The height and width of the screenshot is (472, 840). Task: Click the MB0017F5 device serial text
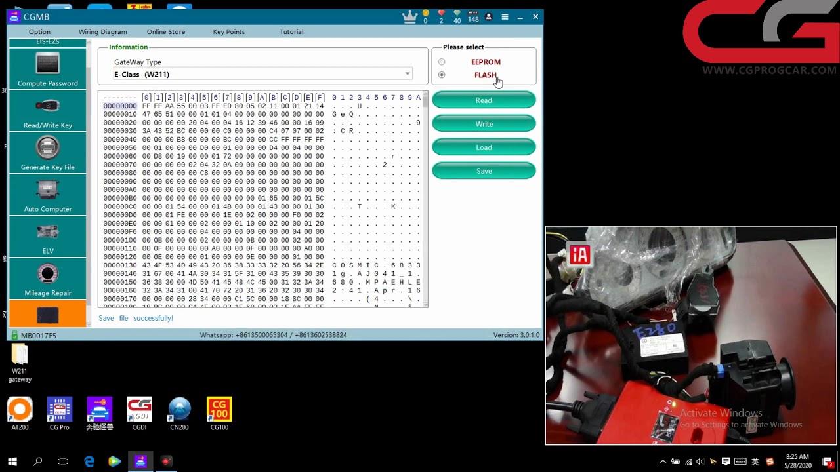[x=39, y=336]
